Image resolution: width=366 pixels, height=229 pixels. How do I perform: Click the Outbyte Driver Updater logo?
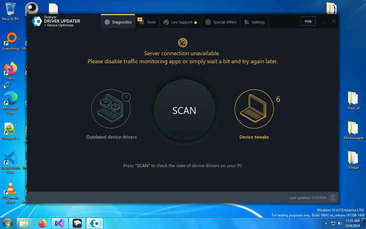[x=56, y=21]
